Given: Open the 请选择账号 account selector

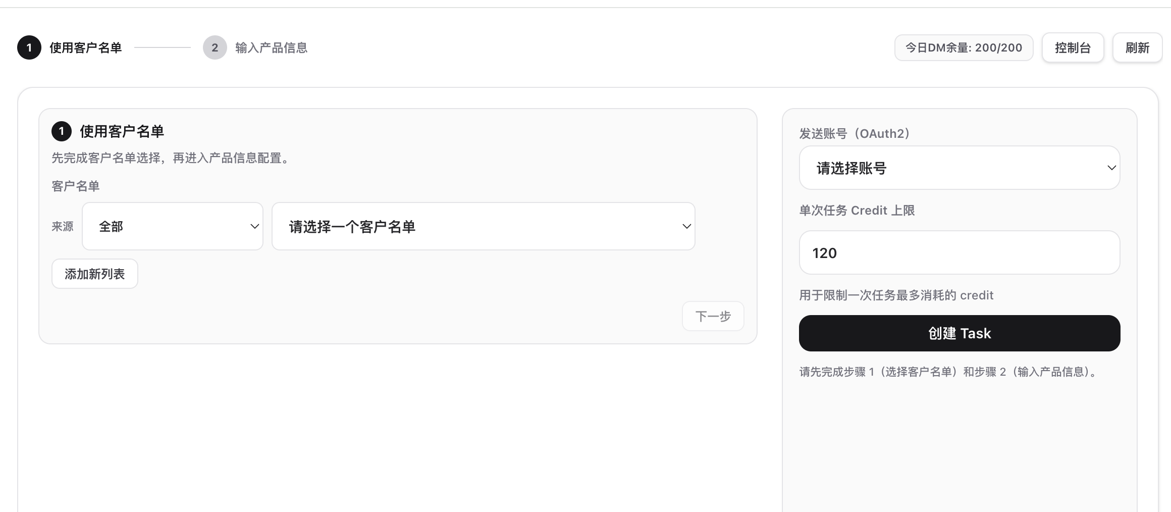Looking at the screenshot, I should [959, 168].
